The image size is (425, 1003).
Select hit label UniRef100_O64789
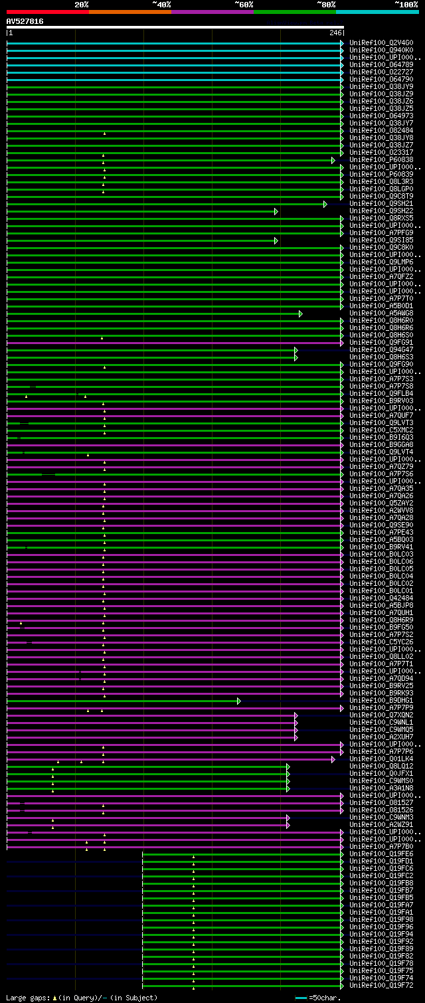point(381,65)
